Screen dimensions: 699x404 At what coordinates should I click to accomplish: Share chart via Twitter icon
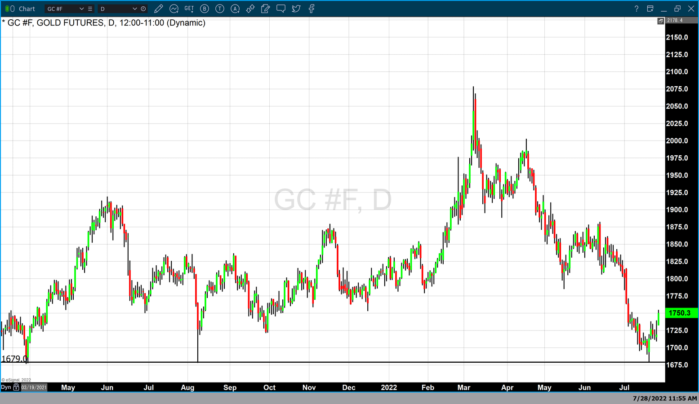296,9
